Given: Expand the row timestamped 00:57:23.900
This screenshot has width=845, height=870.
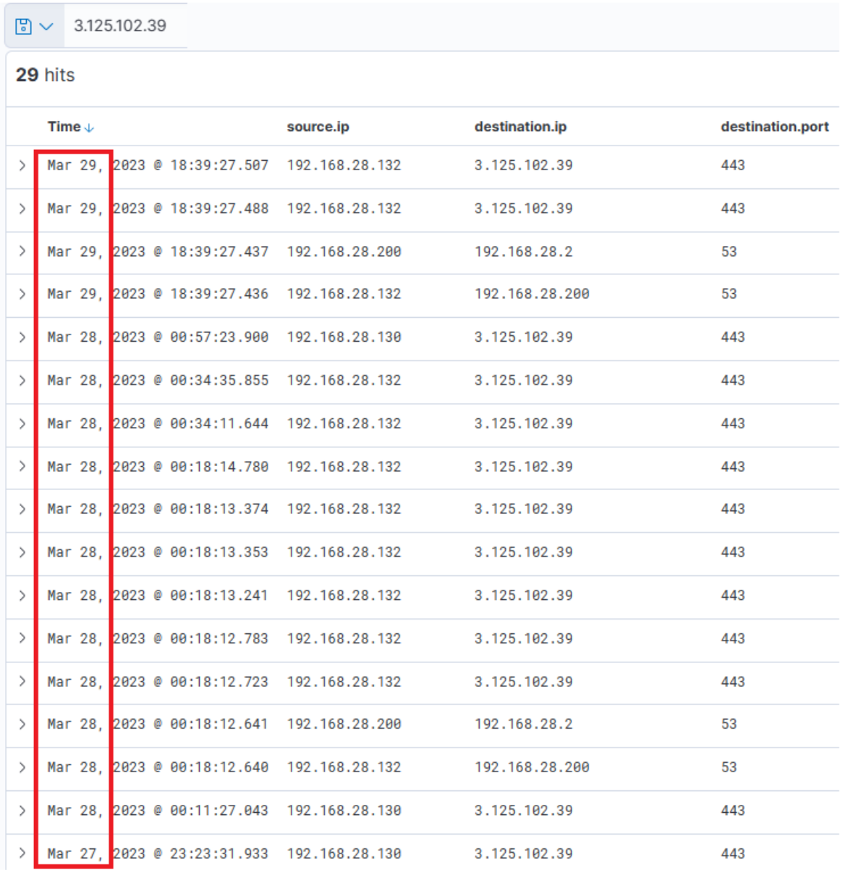Looking at the screenshot, I should pyautogui.click(x=22, y=337).
